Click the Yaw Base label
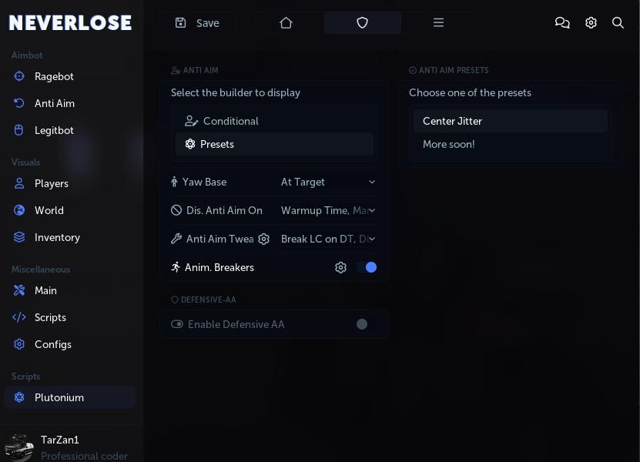This screenshot has height=462, width=640. pos(204,182)
